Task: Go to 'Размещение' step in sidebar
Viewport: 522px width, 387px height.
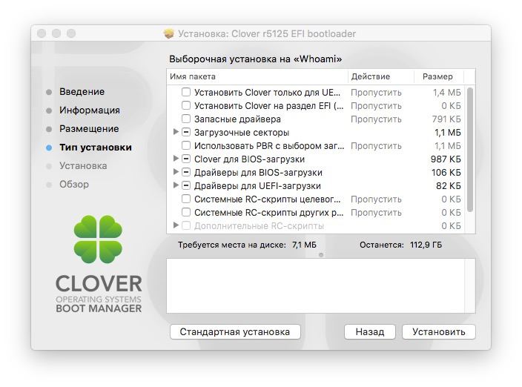Action: pos(89,129)
